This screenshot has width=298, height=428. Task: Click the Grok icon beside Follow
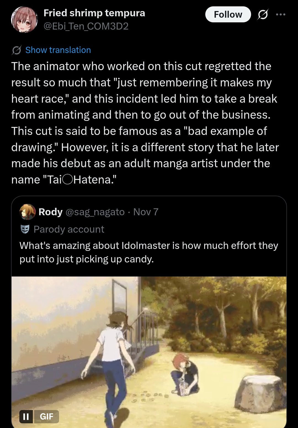(262, 14)
